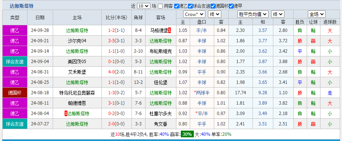
Task: Click the 3-1(0-1) score
Action: point(117,103)
